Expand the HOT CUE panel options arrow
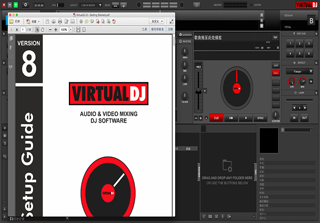The image size is (320, 223). point(316,34)
